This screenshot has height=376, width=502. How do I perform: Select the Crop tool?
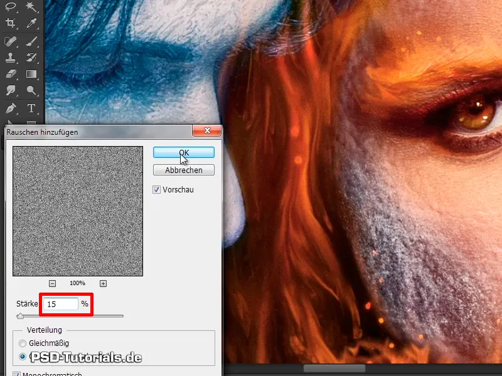(x=11, y=23)
